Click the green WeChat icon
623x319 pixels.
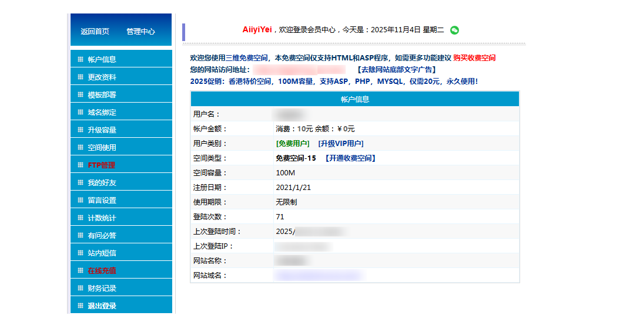[454, 30]
